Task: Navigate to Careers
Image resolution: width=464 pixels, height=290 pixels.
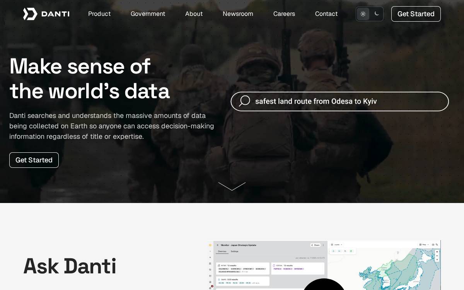Action: 284,14
